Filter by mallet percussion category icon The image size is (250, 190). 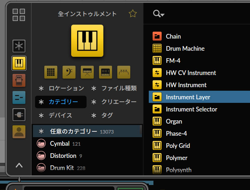tap(123, 72)
